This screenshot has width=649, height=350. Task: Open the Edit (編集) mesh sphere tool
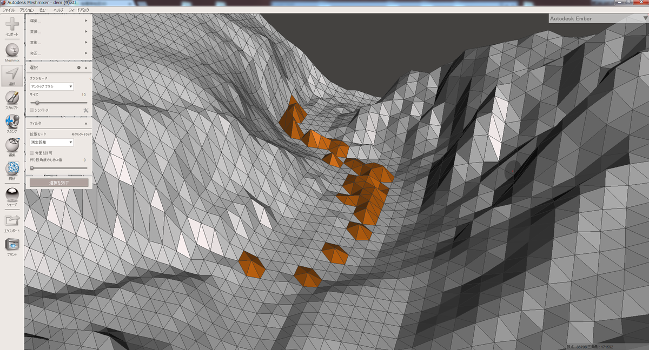click(12, 145)
